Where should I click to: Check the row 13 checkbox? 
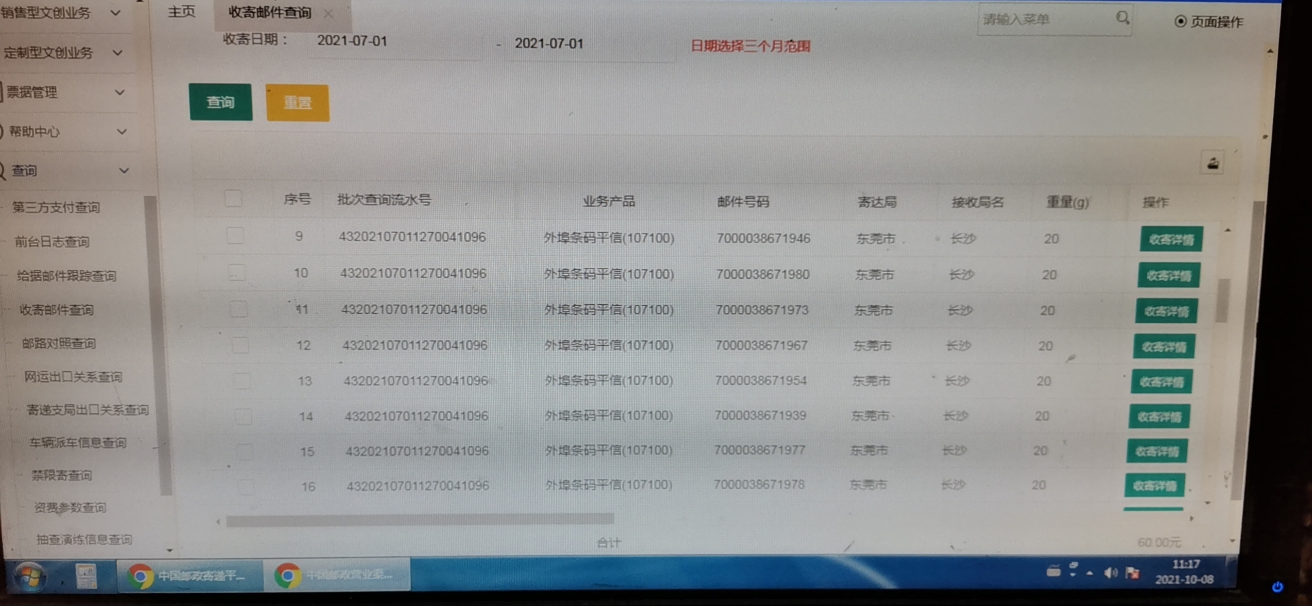(241, 381)
